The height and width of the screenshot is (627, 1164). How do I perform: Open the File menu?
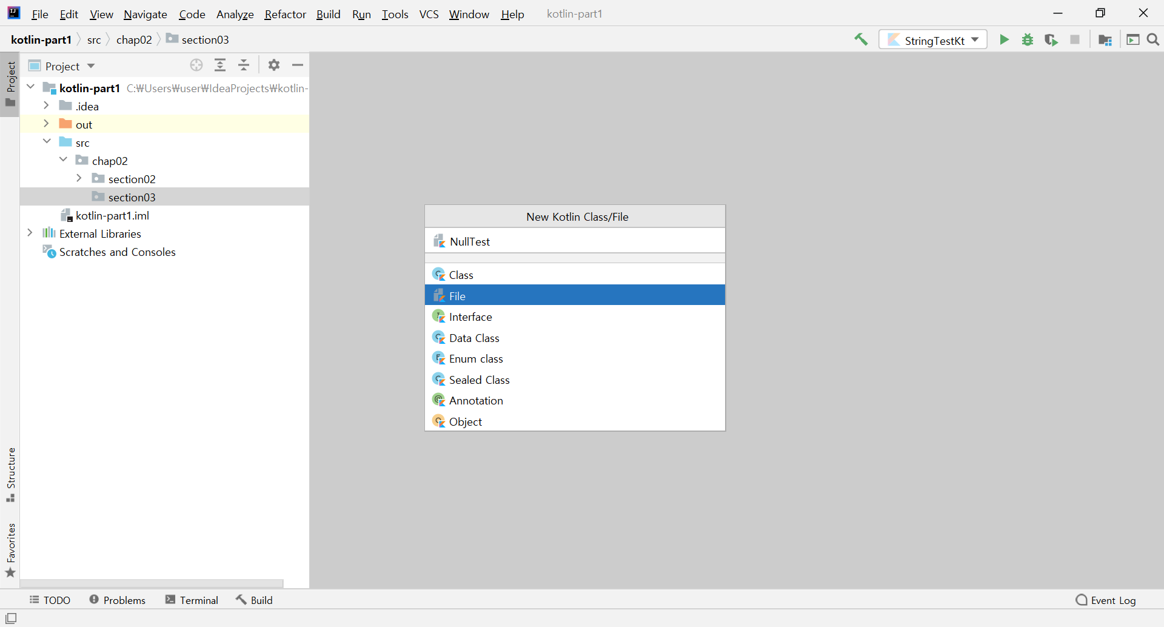(x=40, y=14)
